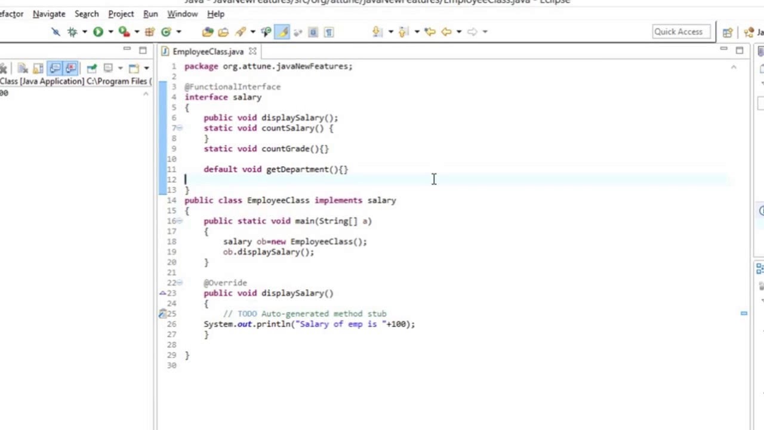Click the 'EmployeeClass' class name on line 14
Screen dimensions: 764x430
click(278, 201)
